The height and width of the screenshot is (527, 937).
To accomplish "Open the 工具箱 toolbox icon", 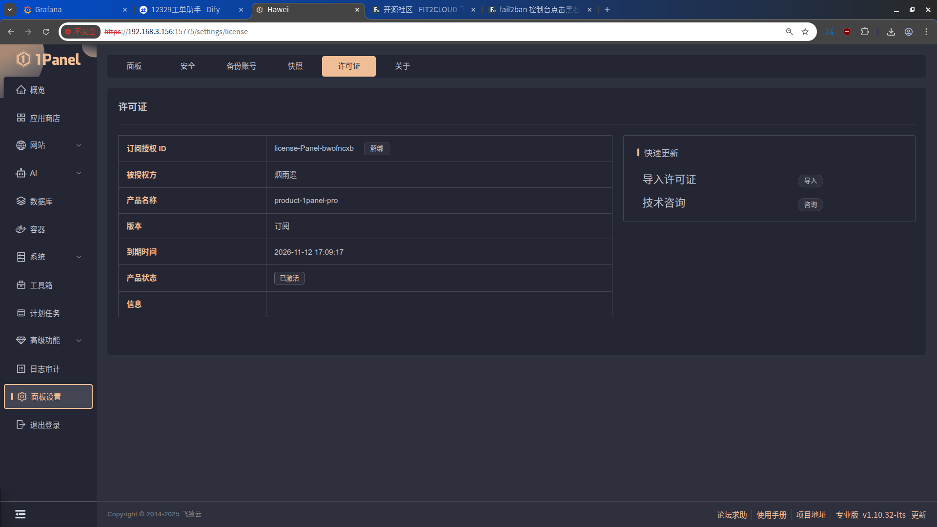I will point(20,285).
